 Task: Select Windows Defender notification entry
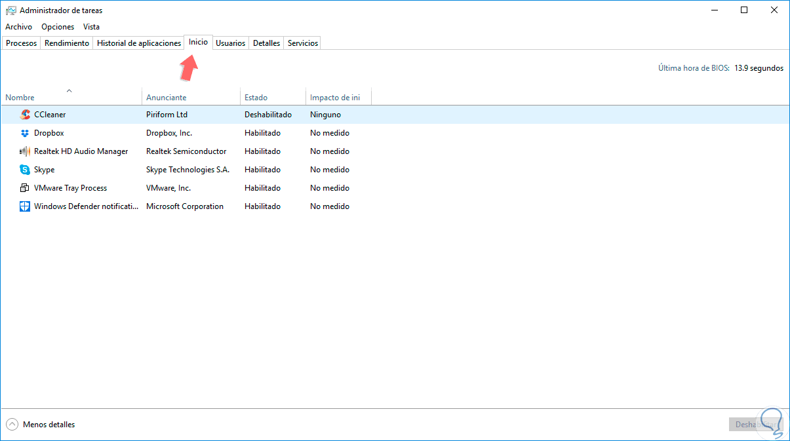(x=87, y=206)
